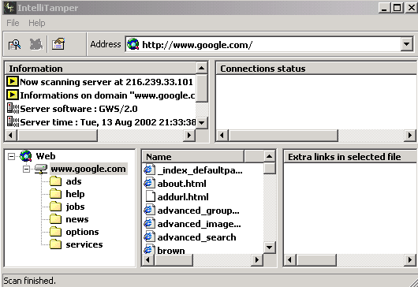Click the globe icon in address bar
418x287 pixels.
[x=132, y=44]
